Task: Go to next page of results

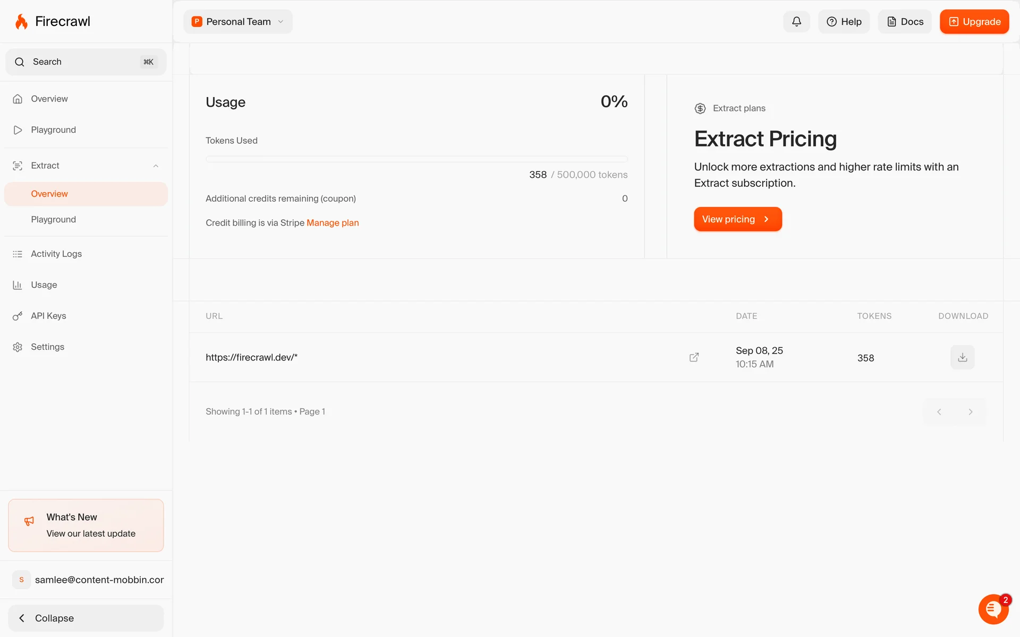Action: pyautogui.click(x=970, y=412)
